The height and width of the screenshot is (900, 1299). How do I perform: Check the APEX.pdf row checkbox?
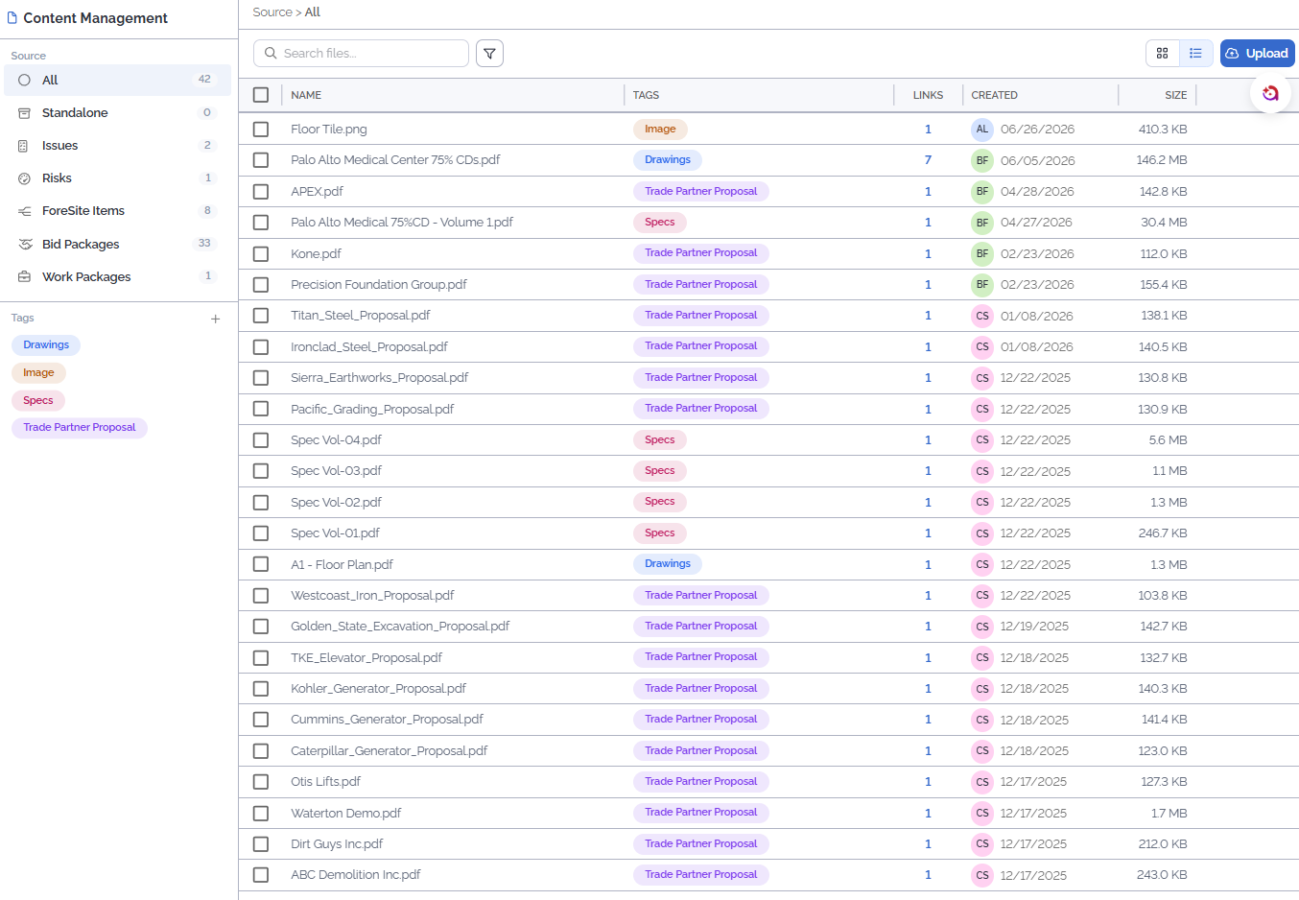261,192
